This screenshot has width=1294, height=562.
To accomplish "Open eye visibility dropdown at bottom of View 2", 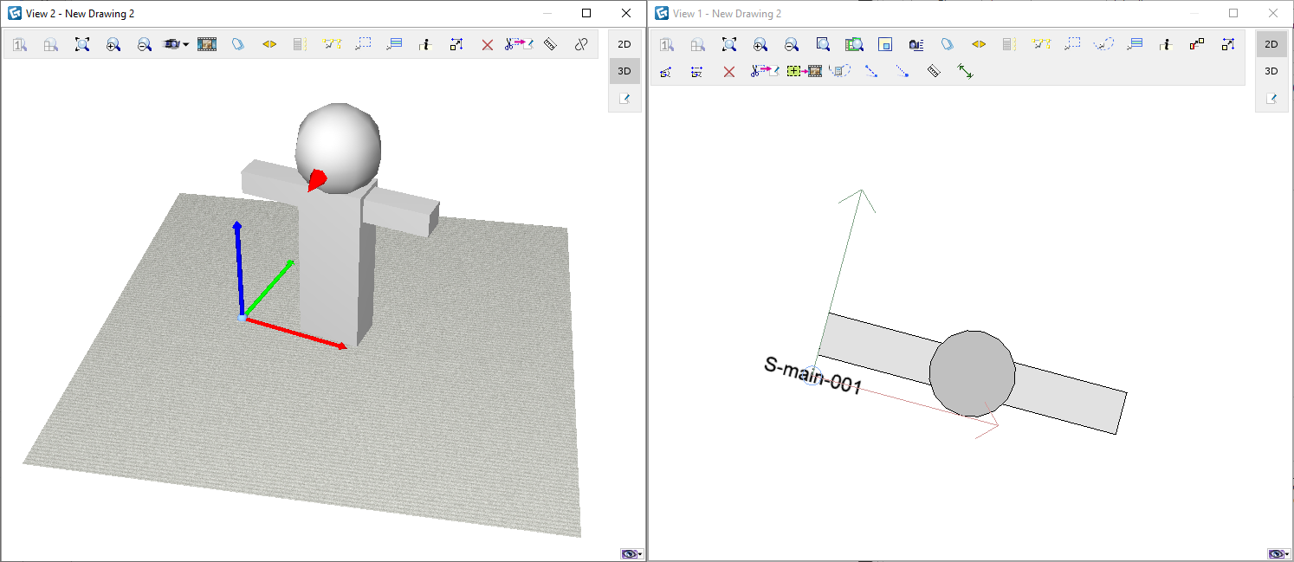I will tap(632, 554).
